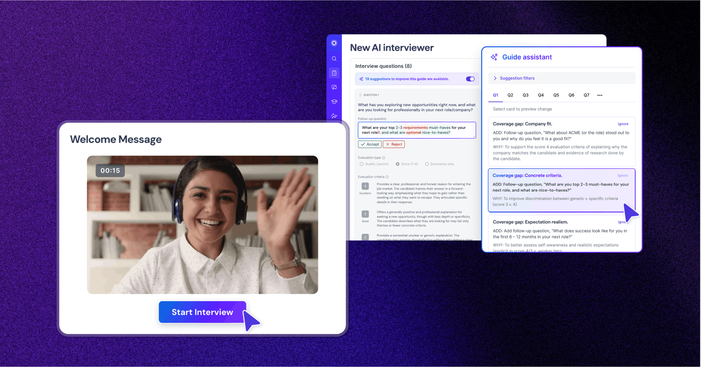The image size is (701, 367).
Task: Click the follow-up question text field
Action: 416,130
